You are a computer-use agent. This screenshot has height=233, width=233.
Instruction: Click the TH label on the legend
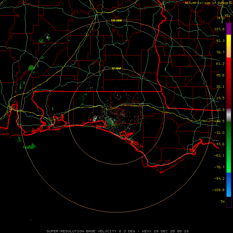pos(222,202)
